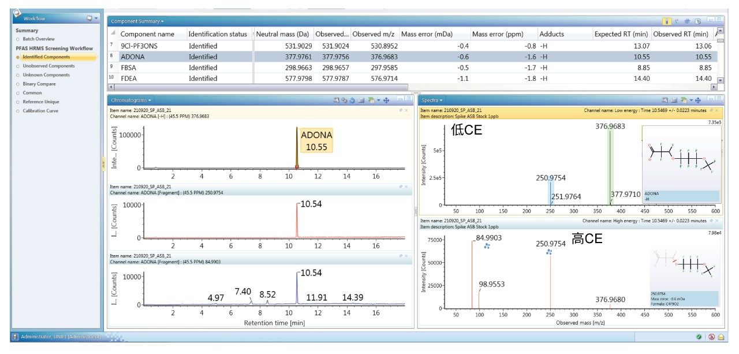The height and width of the screenshot is (354, 739).
Task: Click the hash icon in Component Summary toolbar
Action: point(687,21)
